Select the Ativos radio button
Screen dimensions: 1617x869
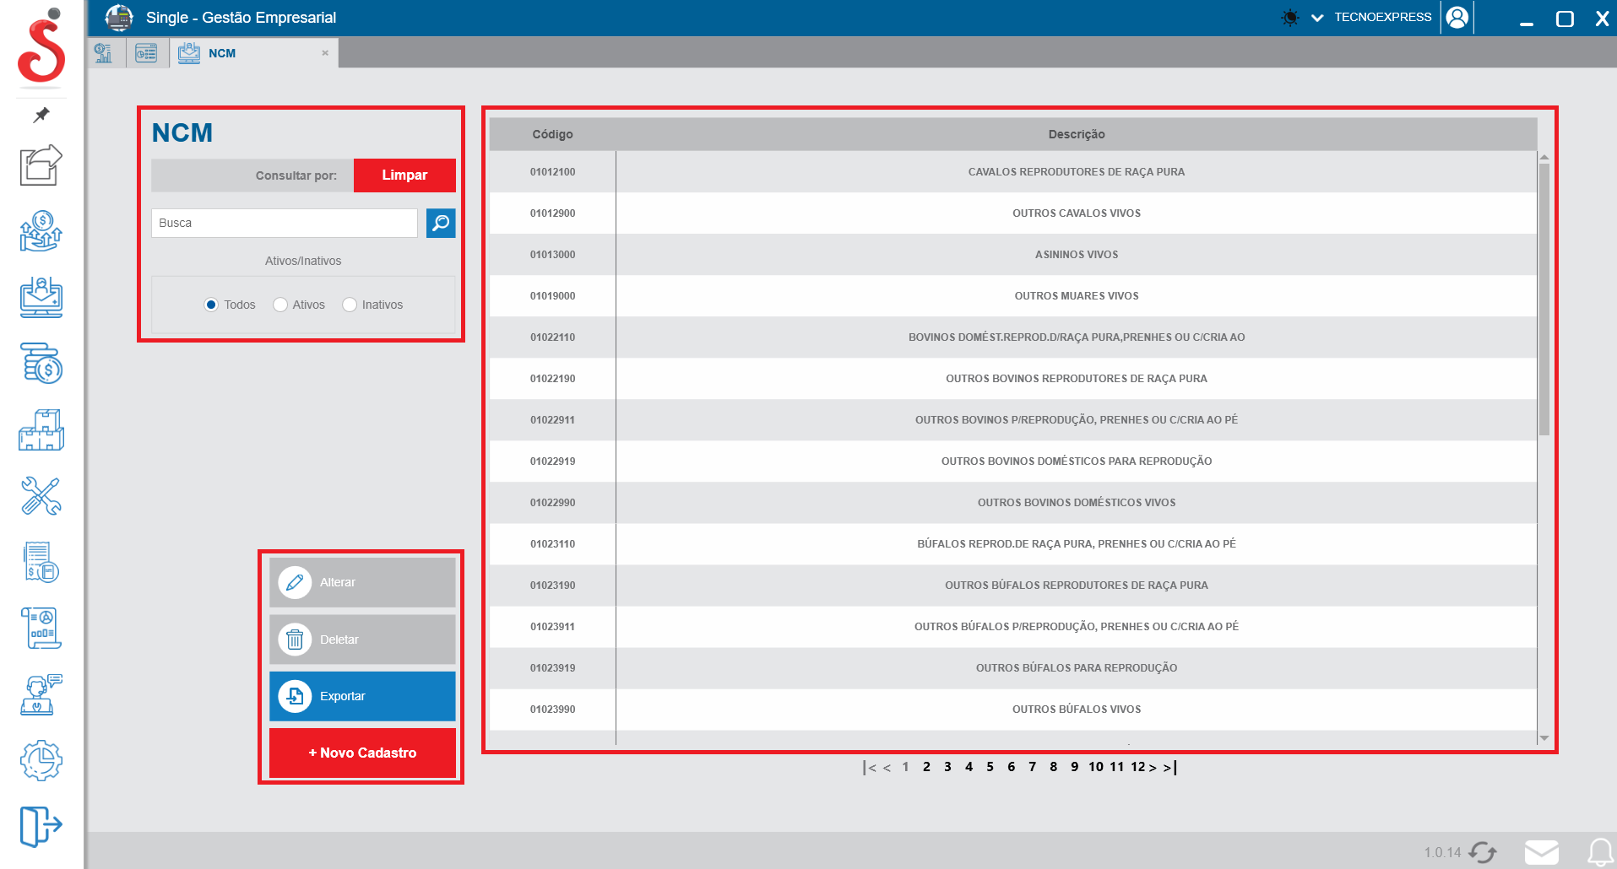(280, 305)
